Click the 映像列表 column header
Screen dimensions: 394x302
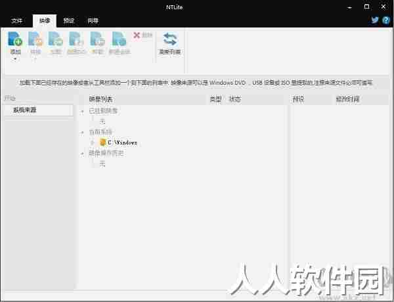(100, 99)
